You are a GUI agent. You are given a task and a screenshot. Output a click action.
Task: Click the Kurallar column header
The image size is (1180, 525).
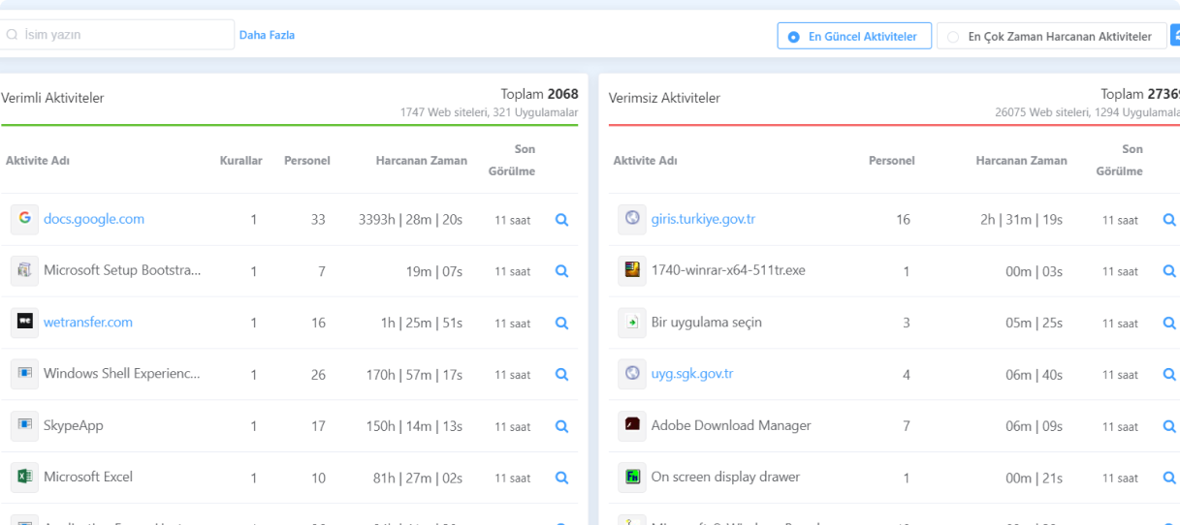pos(240,161)
